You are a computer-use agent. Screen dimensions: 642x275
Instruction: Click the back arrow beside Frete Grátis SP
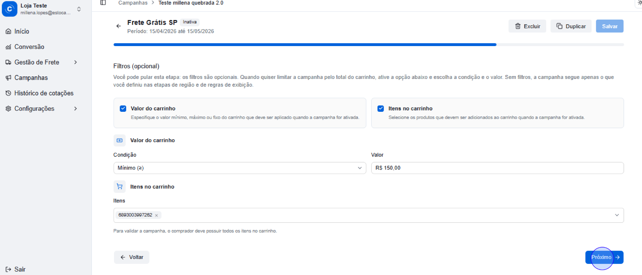[119, 26]
